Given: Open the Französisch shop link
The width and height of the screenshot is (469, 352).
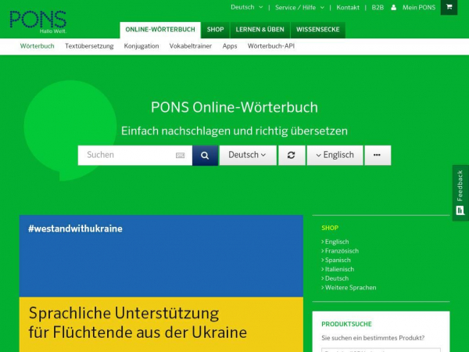Looking at the screenshot, I should pos(340,251).
